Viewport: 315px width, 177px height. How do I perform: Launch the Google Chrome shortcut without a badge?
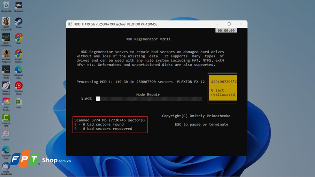19,55
